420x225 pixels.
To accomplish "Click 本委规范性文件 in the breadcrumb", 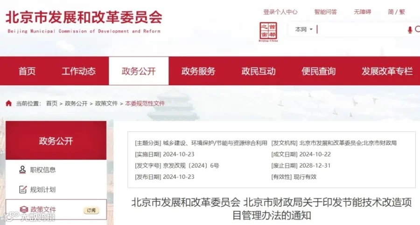I will click(x=145, y=103).
